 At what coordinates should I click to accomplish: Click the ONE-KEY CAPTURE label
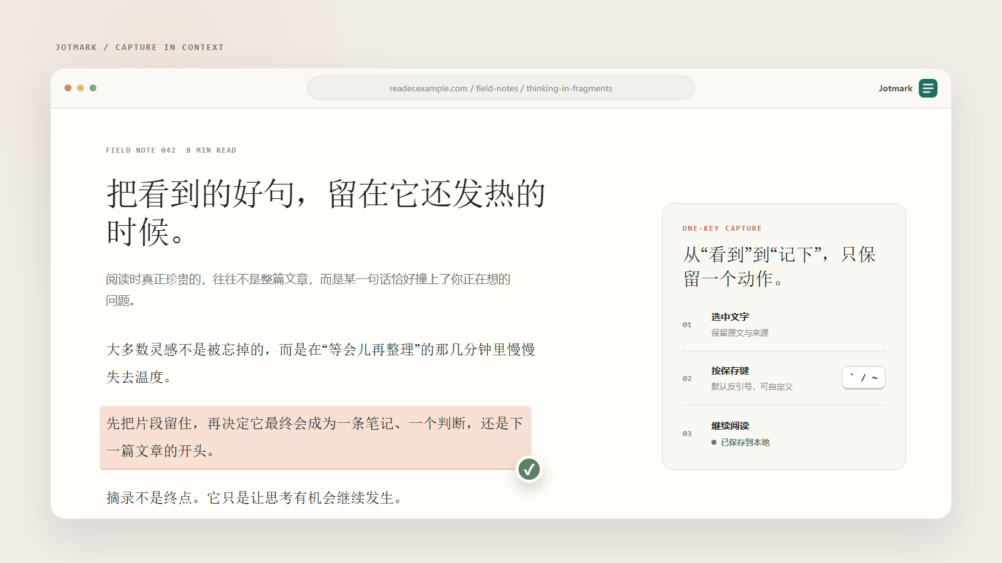[722, 228]
